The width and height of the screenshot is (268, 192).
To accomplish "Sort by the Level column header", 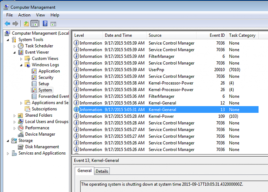I will 88,35.
